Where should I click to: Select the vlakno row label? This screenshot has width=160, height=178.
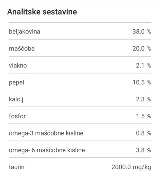18,65
